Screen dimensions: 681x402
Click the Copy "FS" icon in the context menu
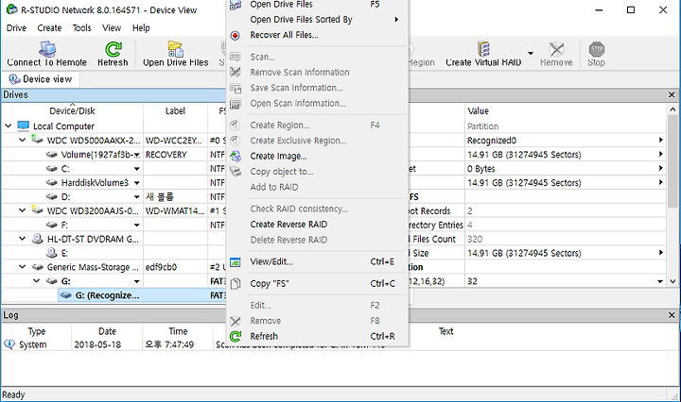click(x=236, y=284)
